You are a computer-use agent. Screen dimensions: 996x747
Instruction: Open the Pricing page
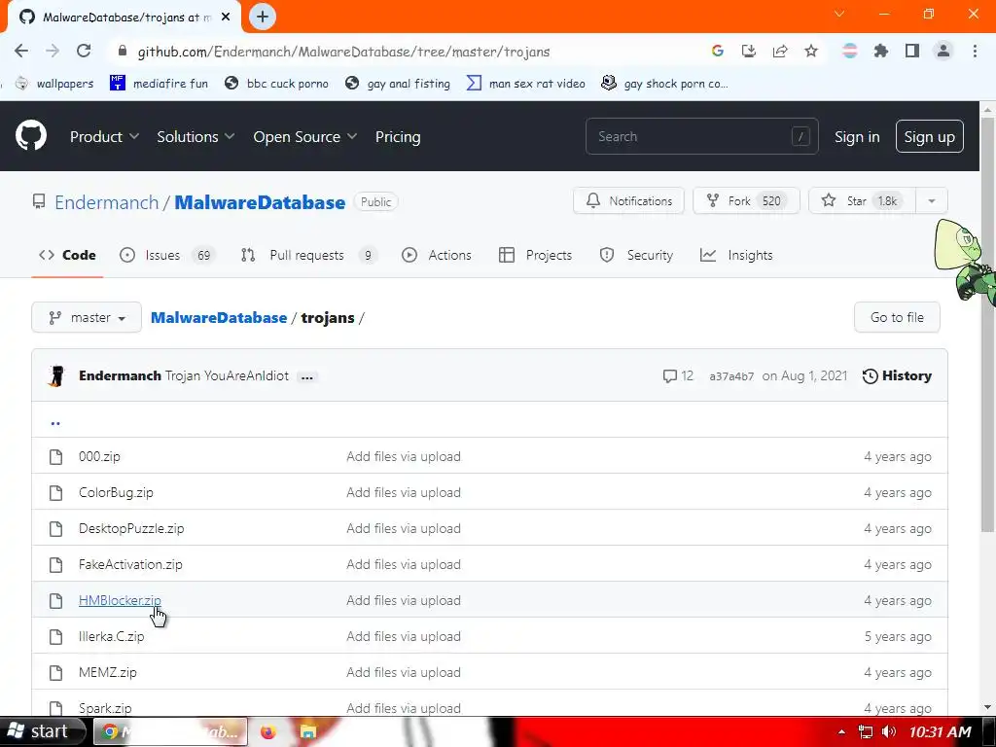(398, 136)
